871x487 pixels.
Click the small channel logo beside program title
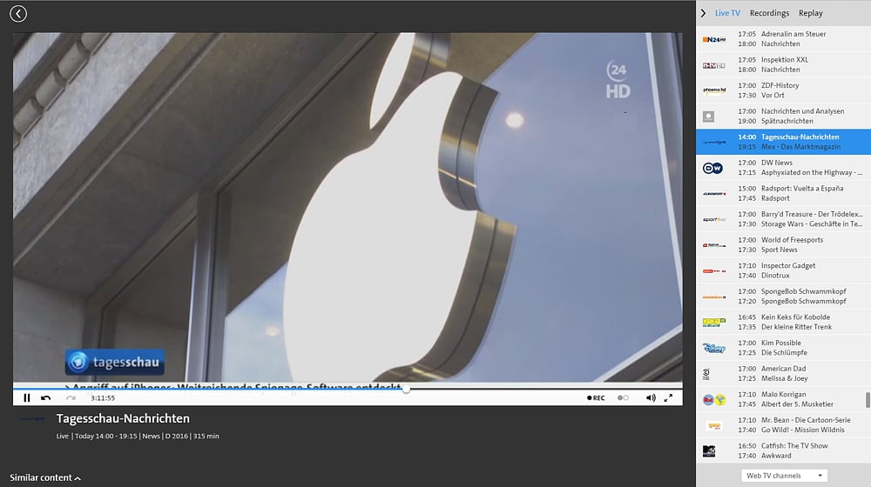31,419
